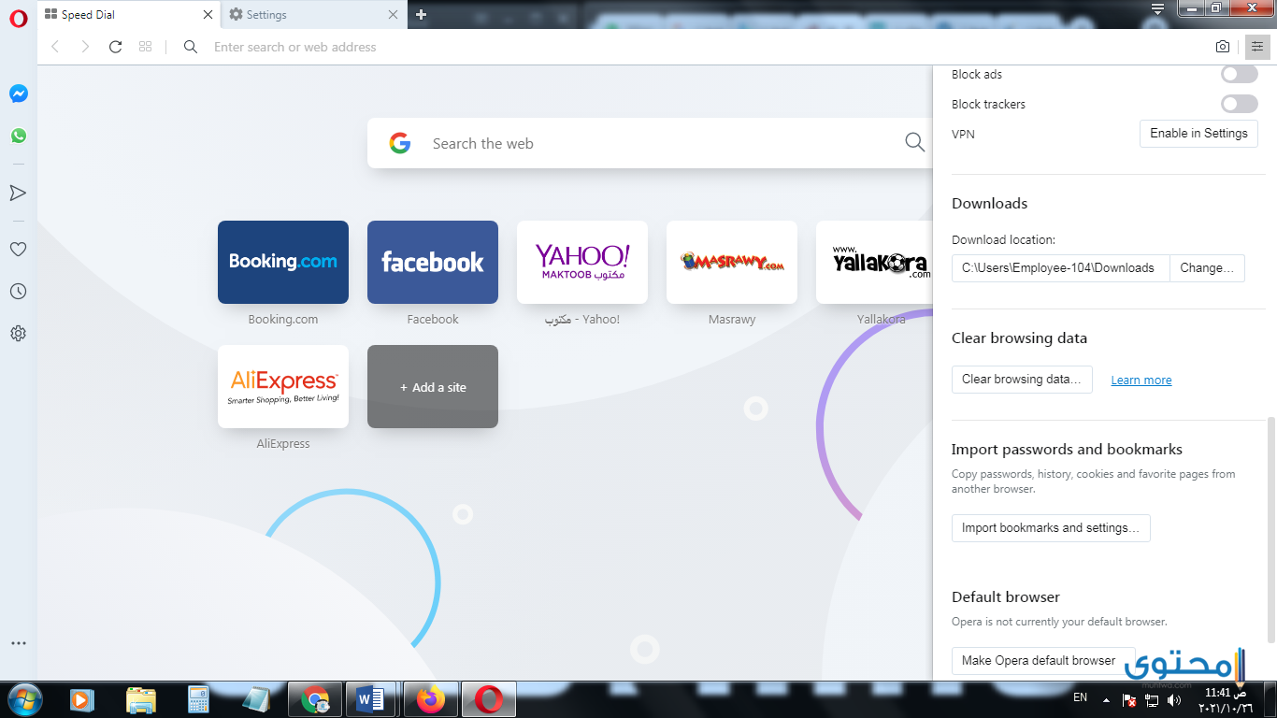Viewport: 1277px width, 718px height.
Task: Open the AliExpress speed dial tile
Action: click(x=283, y=386)
